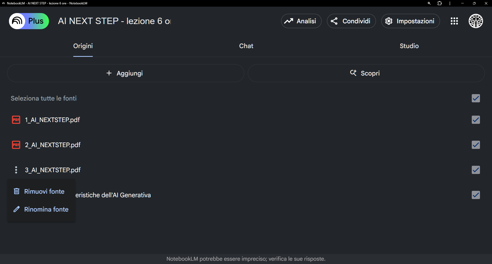The height and width of the screenshot is (264, 492).
Task: Open the browser three-dot menu
Action: click(450, 3)
